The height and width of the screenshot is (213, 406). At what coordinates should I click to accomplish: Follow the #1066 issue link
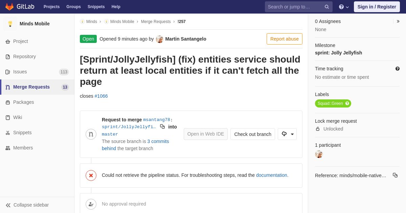point(101,96)
